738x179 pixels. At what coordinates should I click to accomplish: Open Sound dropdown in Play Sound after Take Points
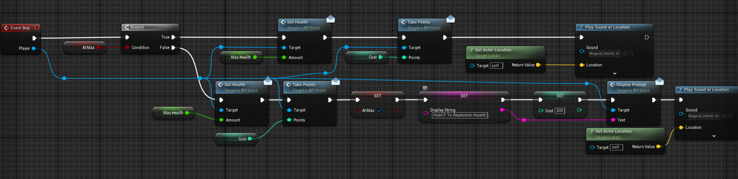click(604, 54)
